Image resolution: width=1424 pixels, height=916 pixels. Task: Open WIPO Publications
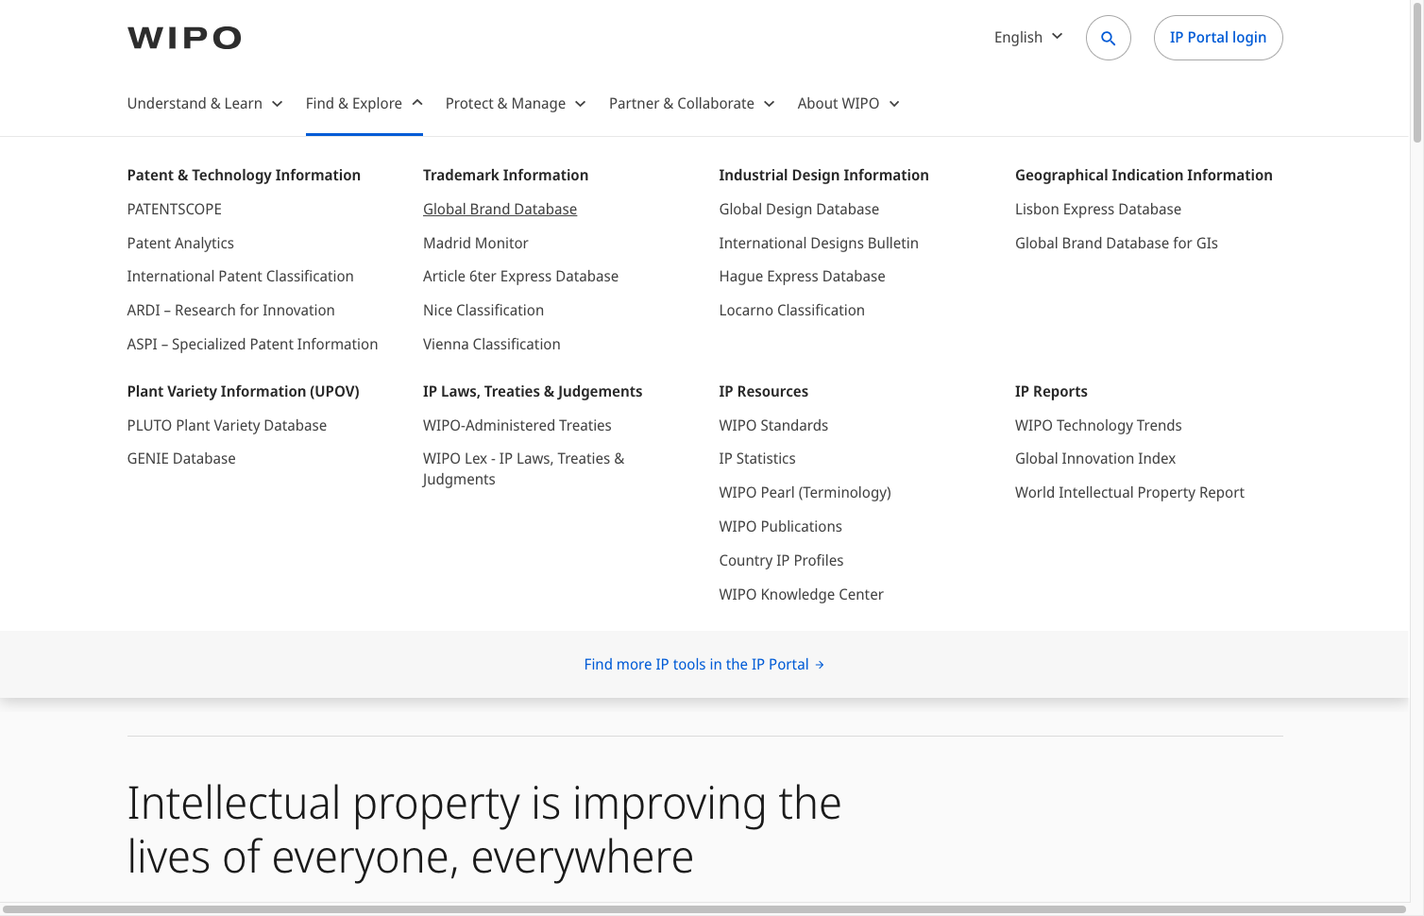coord(781,526)
